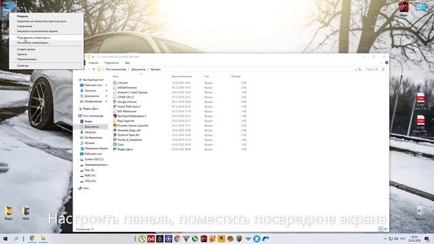Select Red Dead Redemption 2 shortcut file
The width and height of the screenshot is (434, 244).
pyautogui.click(x=130, y=116)
